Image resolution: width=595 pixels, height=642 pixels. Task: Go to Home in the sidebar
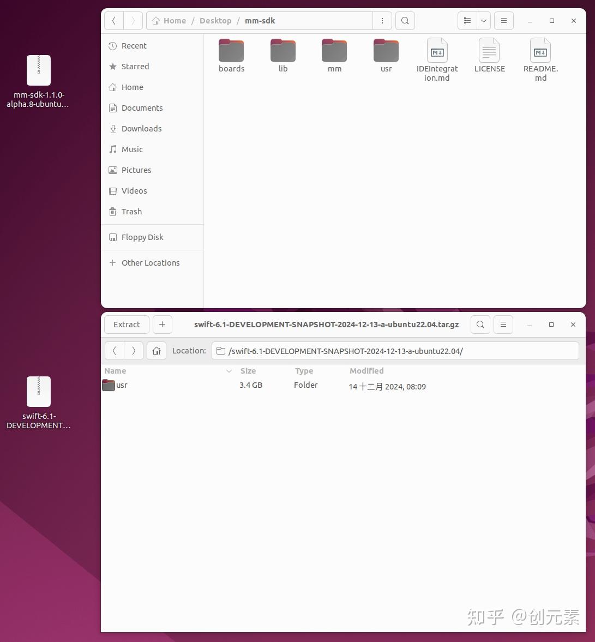[152, 87]
